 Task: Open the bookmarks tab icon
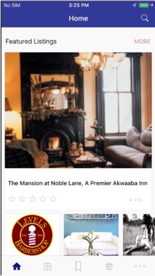pyautogui.click(x=78, y=266)
